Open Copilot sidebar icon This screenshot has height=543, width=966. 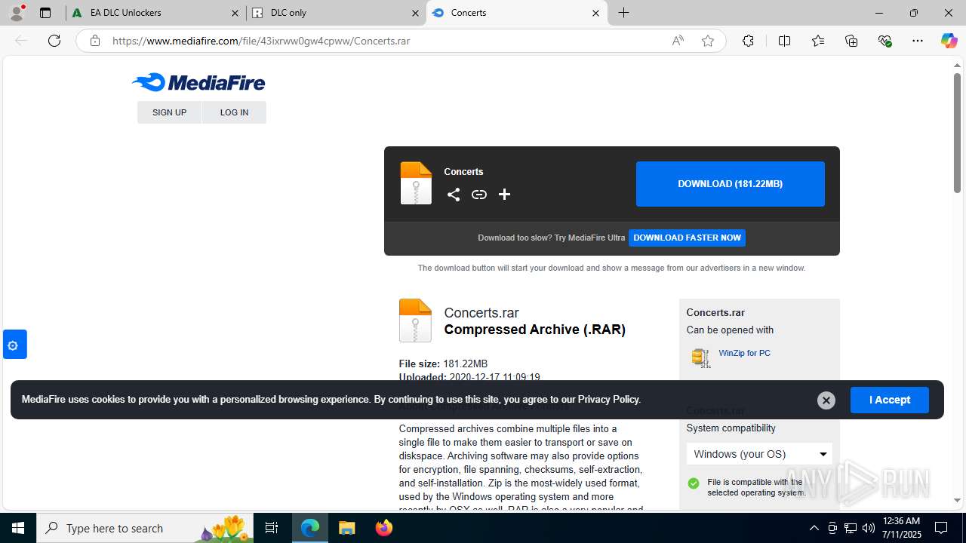(949, 41)
